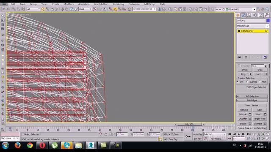This screenshot has height=152, width=271.
Task: Select Preview Selection Off radio
Action: 238,81
